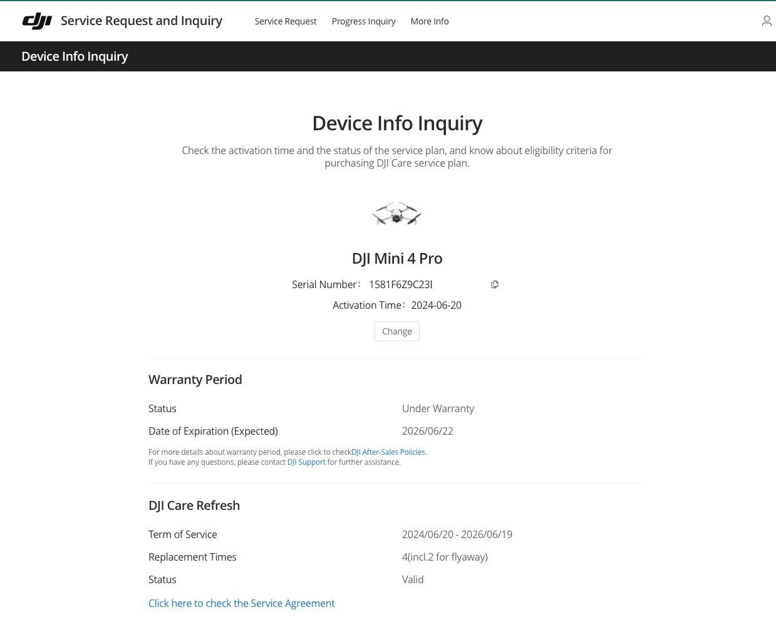
Task: Copy the serial number with copy icon
Action: (495, 284)
